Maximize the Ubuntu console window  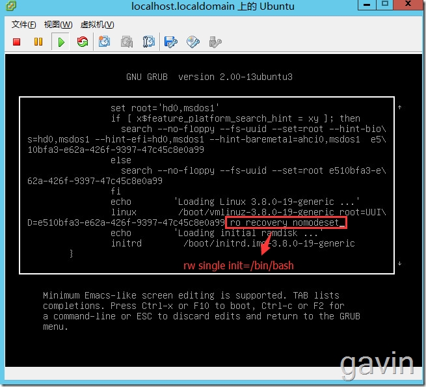click(x=385, y=5)
